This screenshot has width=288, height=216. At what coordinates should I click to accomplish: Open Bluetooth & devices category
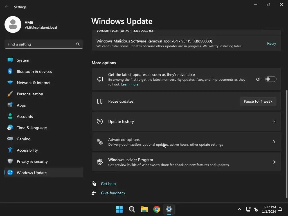tap(44, 71)
